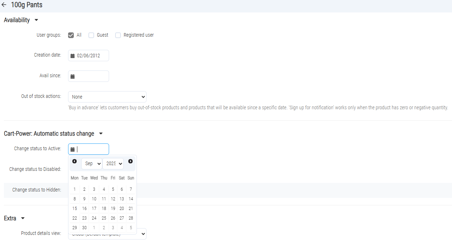Click calendar icon in Change status to Active
This screenshot has width=452, height=247.
pos(73,149)
